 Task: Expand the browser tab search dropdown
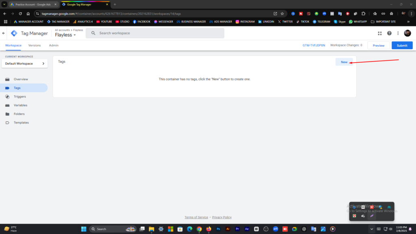4,4
